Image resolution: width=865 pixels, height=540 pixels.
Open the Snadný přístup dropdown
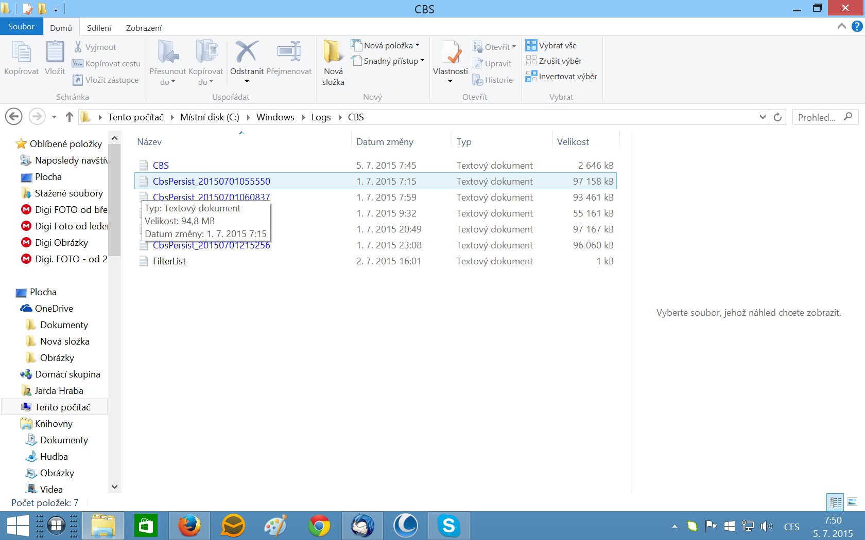(x=422, y=61)
